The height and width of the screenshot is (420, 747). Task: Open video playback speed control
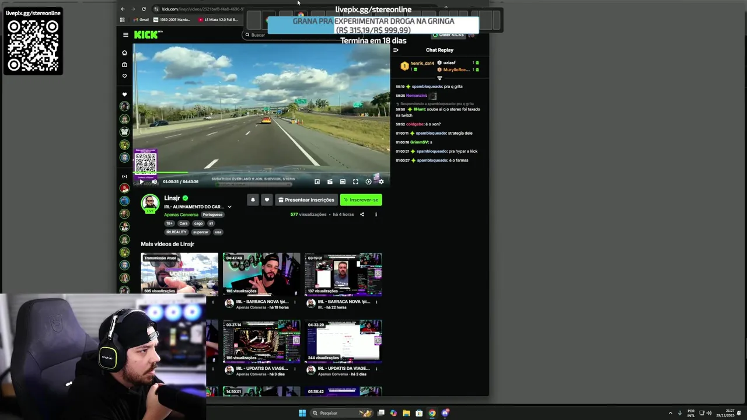point(368,182)
